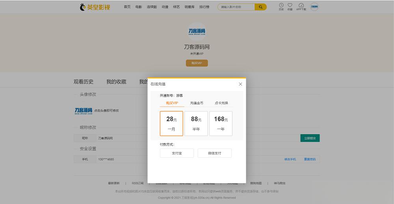Pay with 微信支付
Screen dimensions: 394x204
[x=215, y=153]
